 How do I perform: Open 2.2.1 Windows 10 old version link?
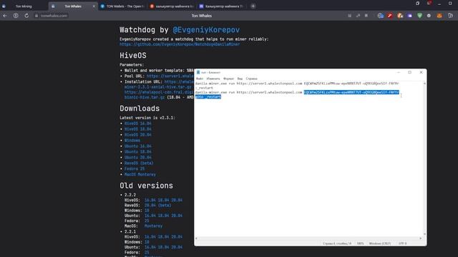(x=147, y=242)
